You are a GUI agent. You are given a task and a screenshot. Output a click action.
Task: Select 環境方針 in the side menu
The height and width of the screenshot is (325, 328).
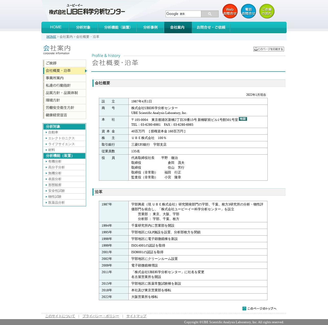[x=64, y=100]
